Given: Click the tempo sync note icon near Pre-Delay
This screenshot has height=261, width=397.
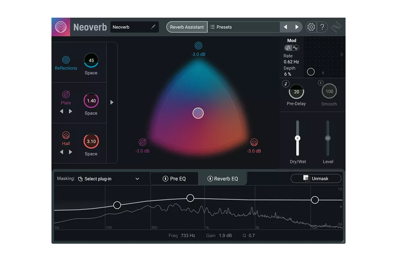Looking at the screenshot, I should [286, 83].
